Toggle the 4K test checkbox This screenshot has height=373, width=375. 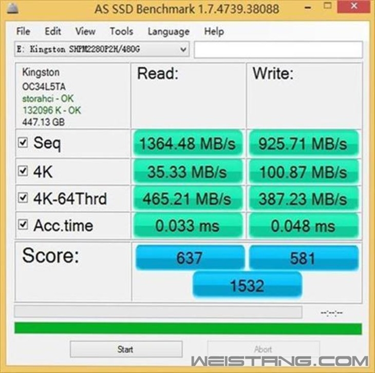(x=23, y=171)
